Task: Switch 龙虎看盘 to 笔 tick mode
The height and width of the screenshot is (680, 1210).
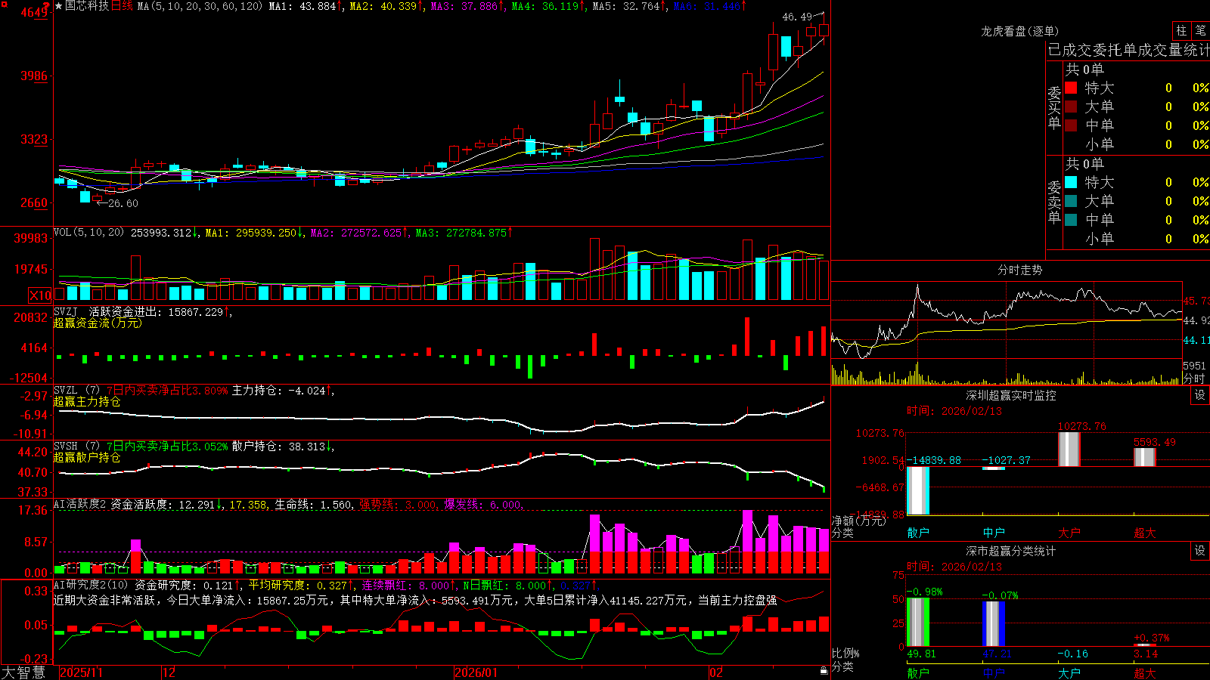Action: point(1201,31)
